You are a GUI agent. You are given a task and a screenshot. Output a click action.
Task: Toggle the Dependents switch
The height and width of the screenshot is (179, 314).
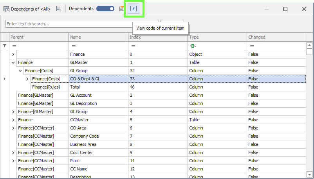pos(105,9)
